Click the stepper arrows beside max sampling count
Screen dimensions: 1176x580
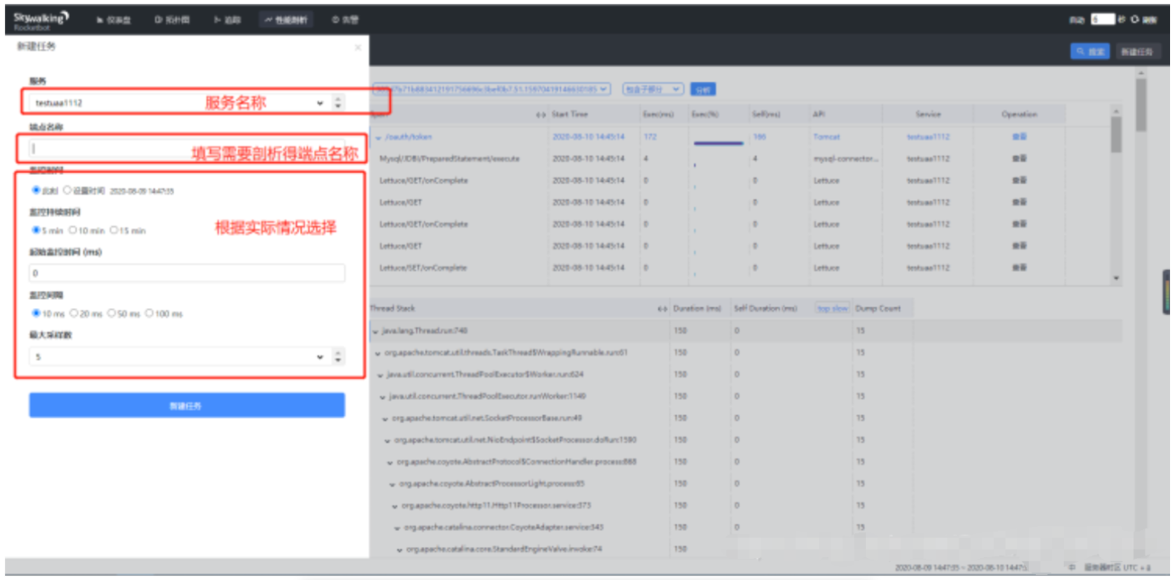(338, 358)
